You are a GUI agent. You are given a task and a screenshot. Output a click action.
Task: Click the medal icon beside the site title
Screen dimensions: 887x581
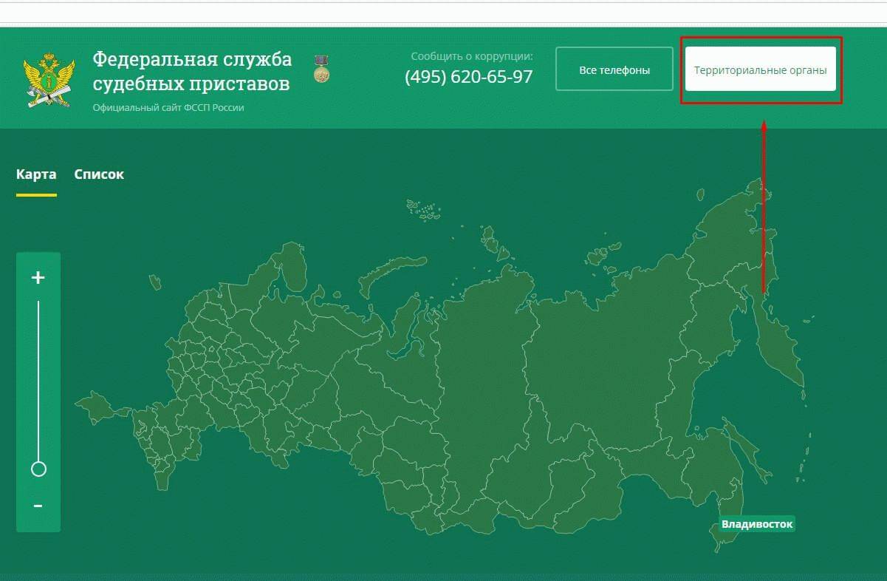click(x=321, y=69)
